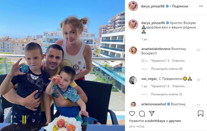
Task: Open header profile avatar of darya_pinzar86
Action: pyautogui.click(x=133, y=6)
